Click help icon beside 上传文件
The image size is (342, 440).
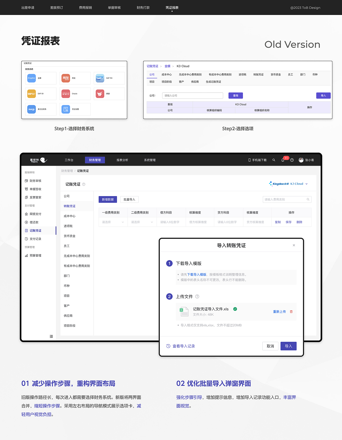pos(197,296)
